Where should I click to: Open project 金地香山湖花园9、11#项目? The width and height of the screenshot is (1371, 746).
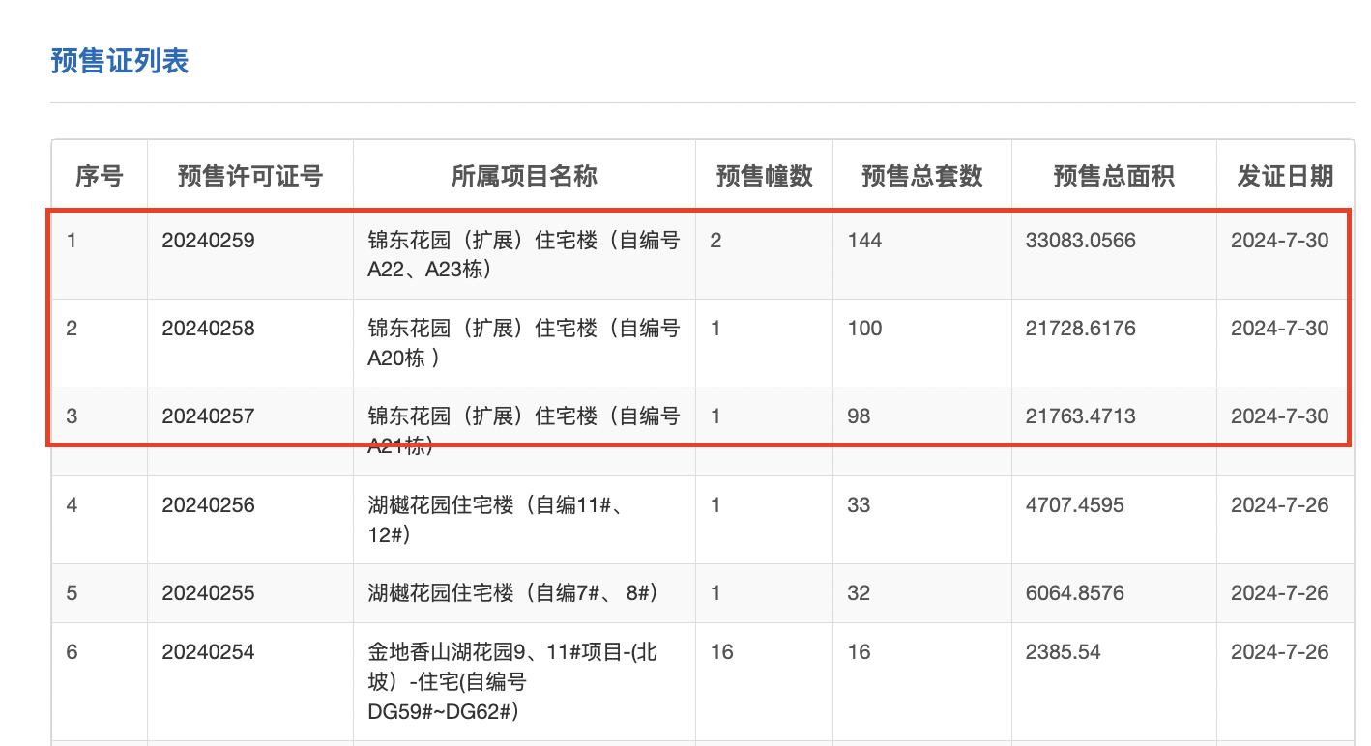coord(512,682)
